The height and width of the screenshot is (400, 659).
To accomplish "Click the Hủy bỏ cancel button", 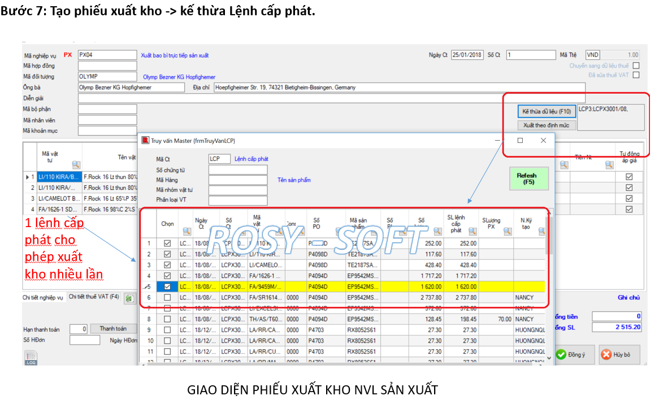I will [619, 355].
